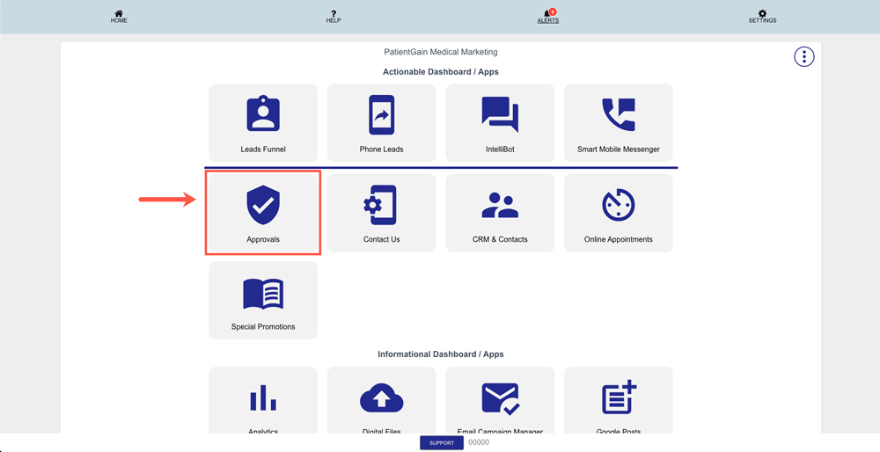Screen dimensions: 880x452
Task: Open Online Appointments app
Action: (x=618, y=213)
